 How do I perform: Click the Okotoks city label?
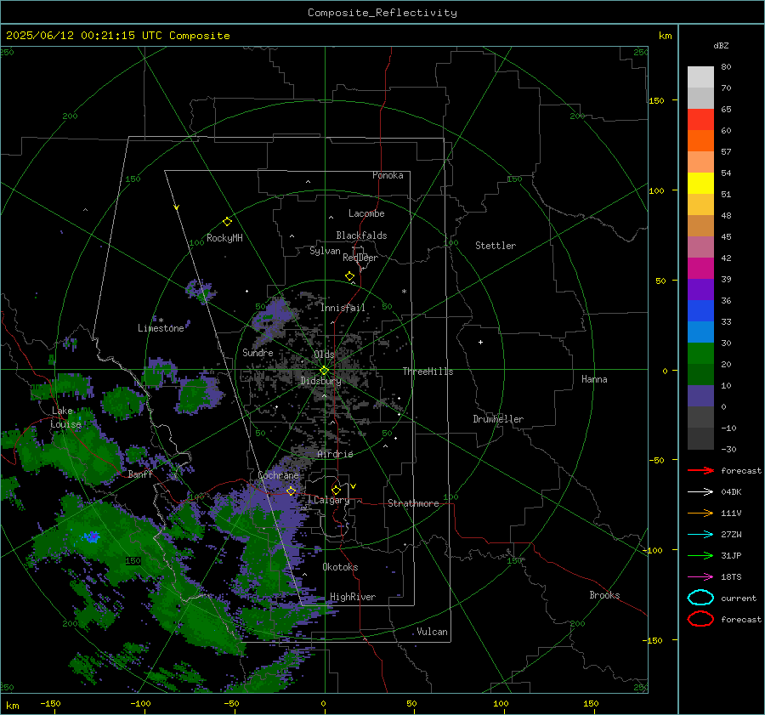[340, 567]
